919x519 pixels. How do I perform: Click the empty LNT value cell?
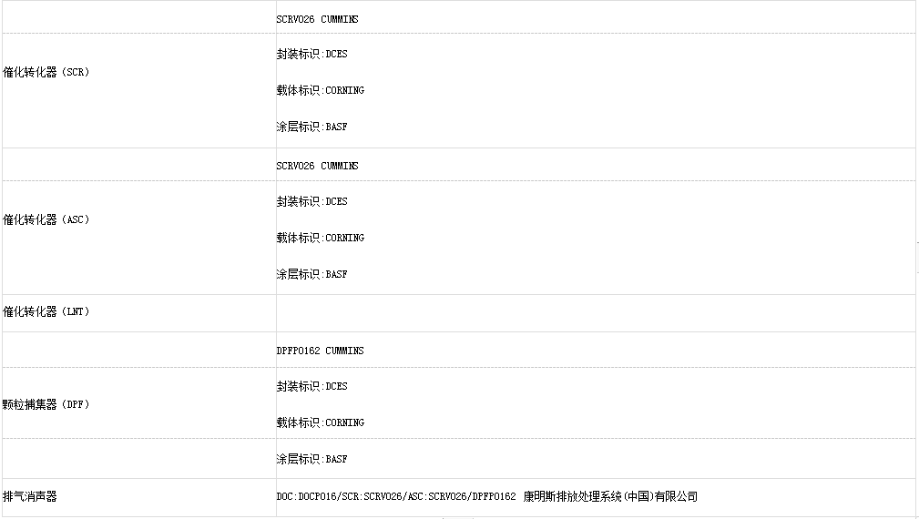pos(596,313)
